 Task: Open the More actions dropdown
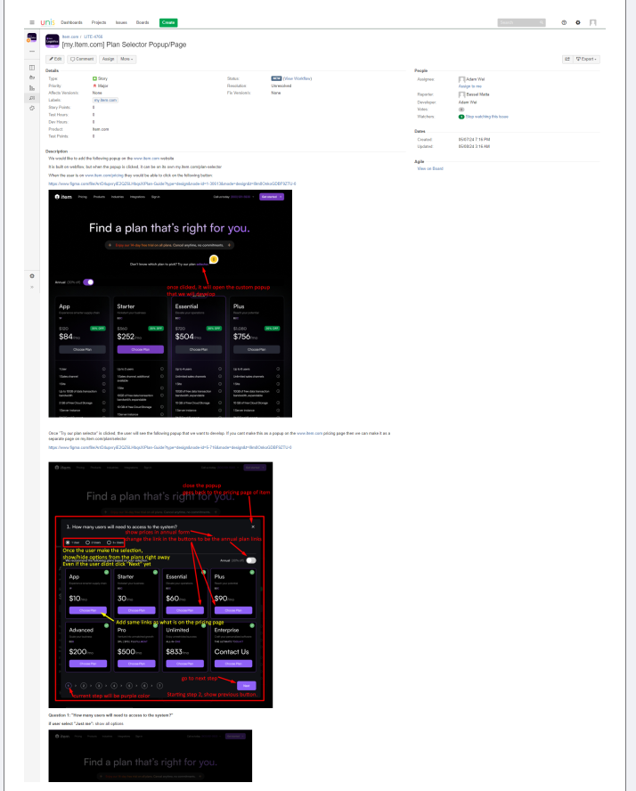tap(126, 58)
